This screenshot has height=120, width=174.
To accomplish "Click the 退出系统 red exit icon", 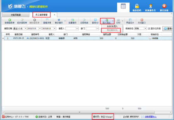I will click(x=164, y=6).
